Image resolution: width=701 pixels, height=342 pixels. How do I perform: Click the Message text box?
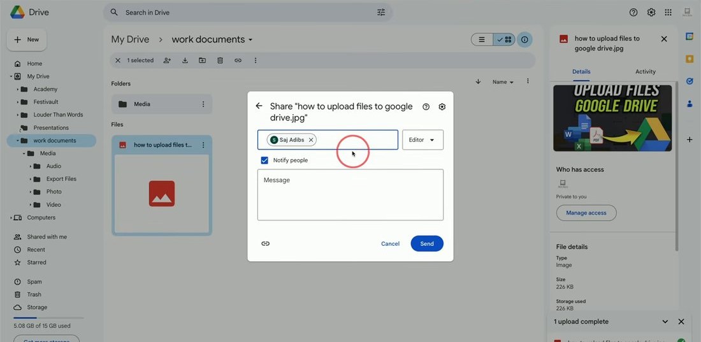point(350,194)
